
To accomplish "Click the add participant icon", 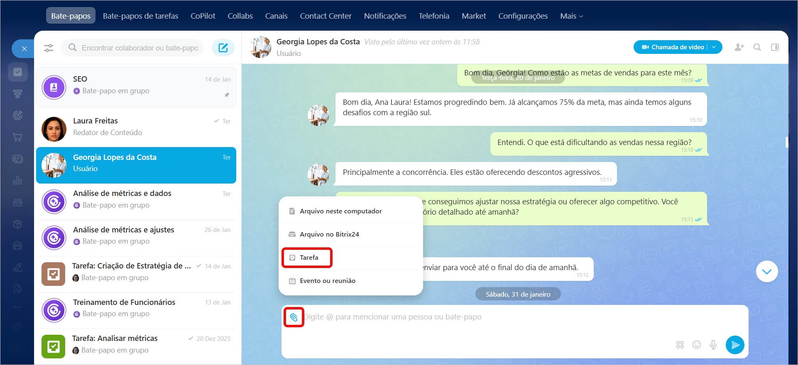I will pos(739,47).
